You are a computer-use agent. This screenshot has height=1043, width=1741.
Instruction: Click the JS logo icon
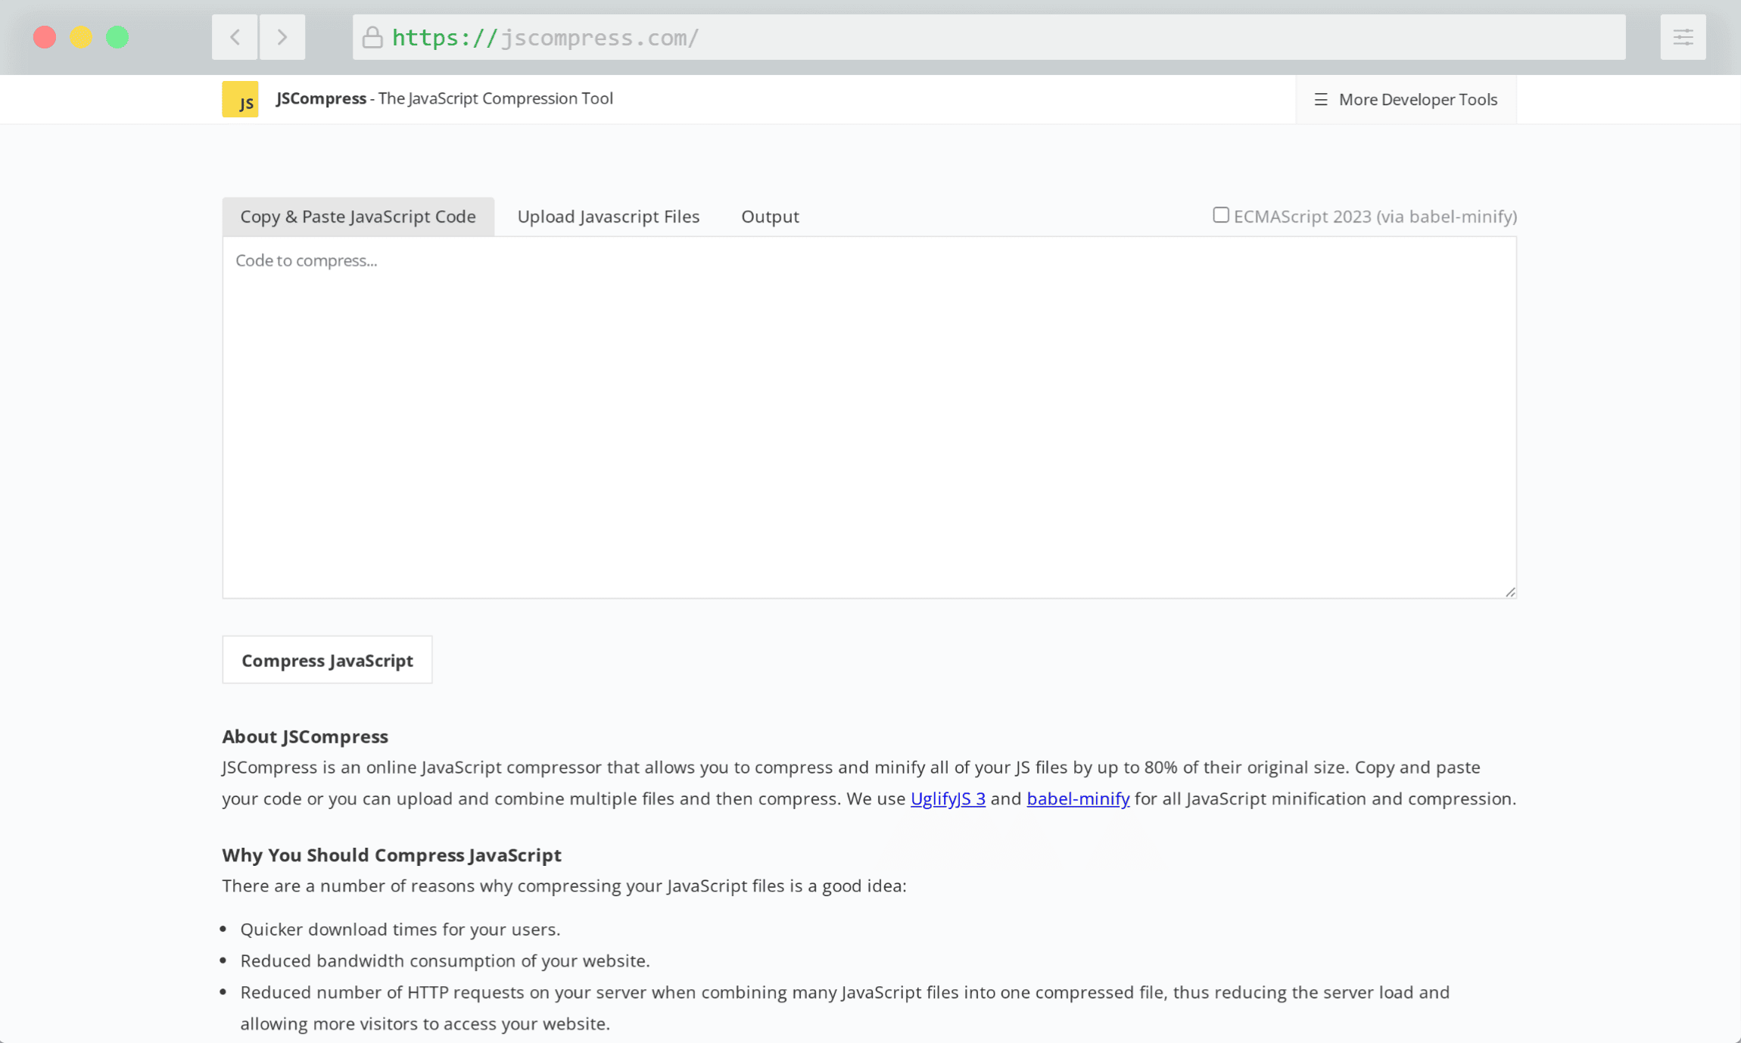click(x=241, y=98)
